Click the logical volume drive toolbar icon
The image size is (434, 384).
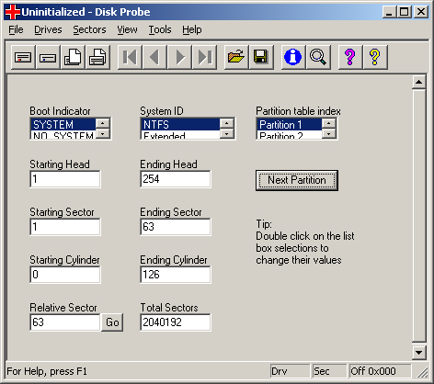48,57
